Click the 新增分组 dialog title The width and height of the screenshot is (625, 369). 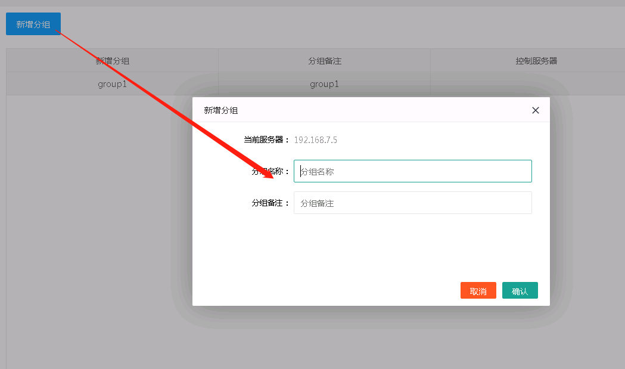(x=221, y=110)
